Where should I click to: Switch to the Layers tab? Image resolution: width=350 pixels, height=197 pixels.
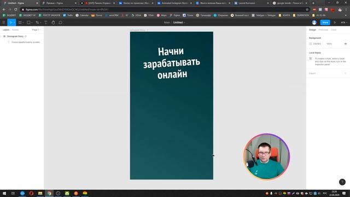(6, 30)
